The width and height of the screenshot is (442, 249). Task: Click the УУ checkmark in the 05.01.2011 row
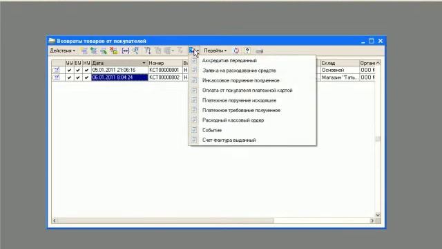click(x=69, y=70)
